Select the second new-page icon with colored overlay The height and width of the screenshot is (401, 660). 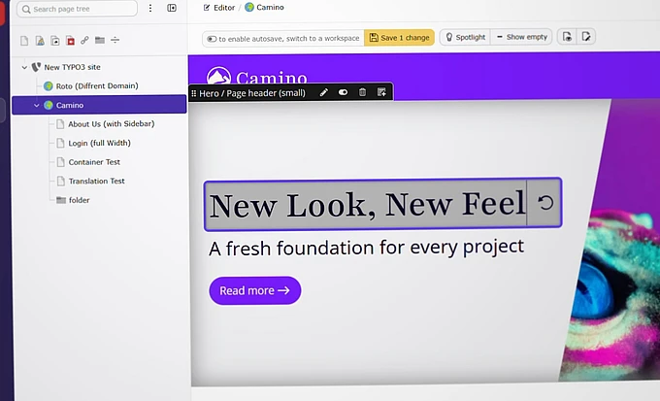pyautogui.click(x=40, y=41)
